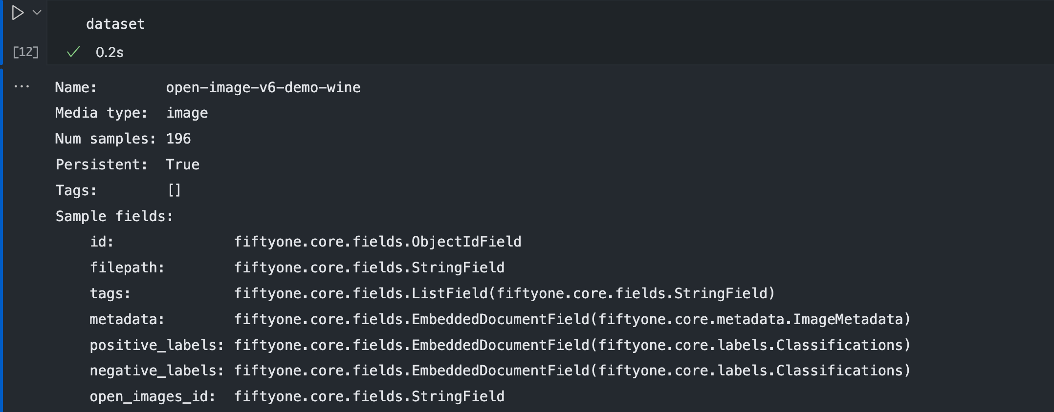This screenshot has height=412, width=1054.
Task: Open the run options chevron dropdown
Action: tap(37, 13)
